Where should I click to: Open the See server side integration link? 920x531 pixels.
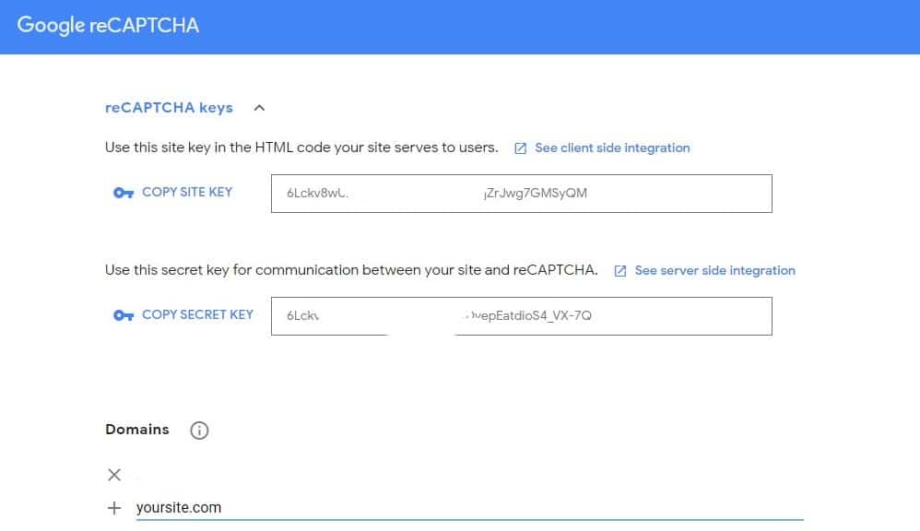(714, 270)
